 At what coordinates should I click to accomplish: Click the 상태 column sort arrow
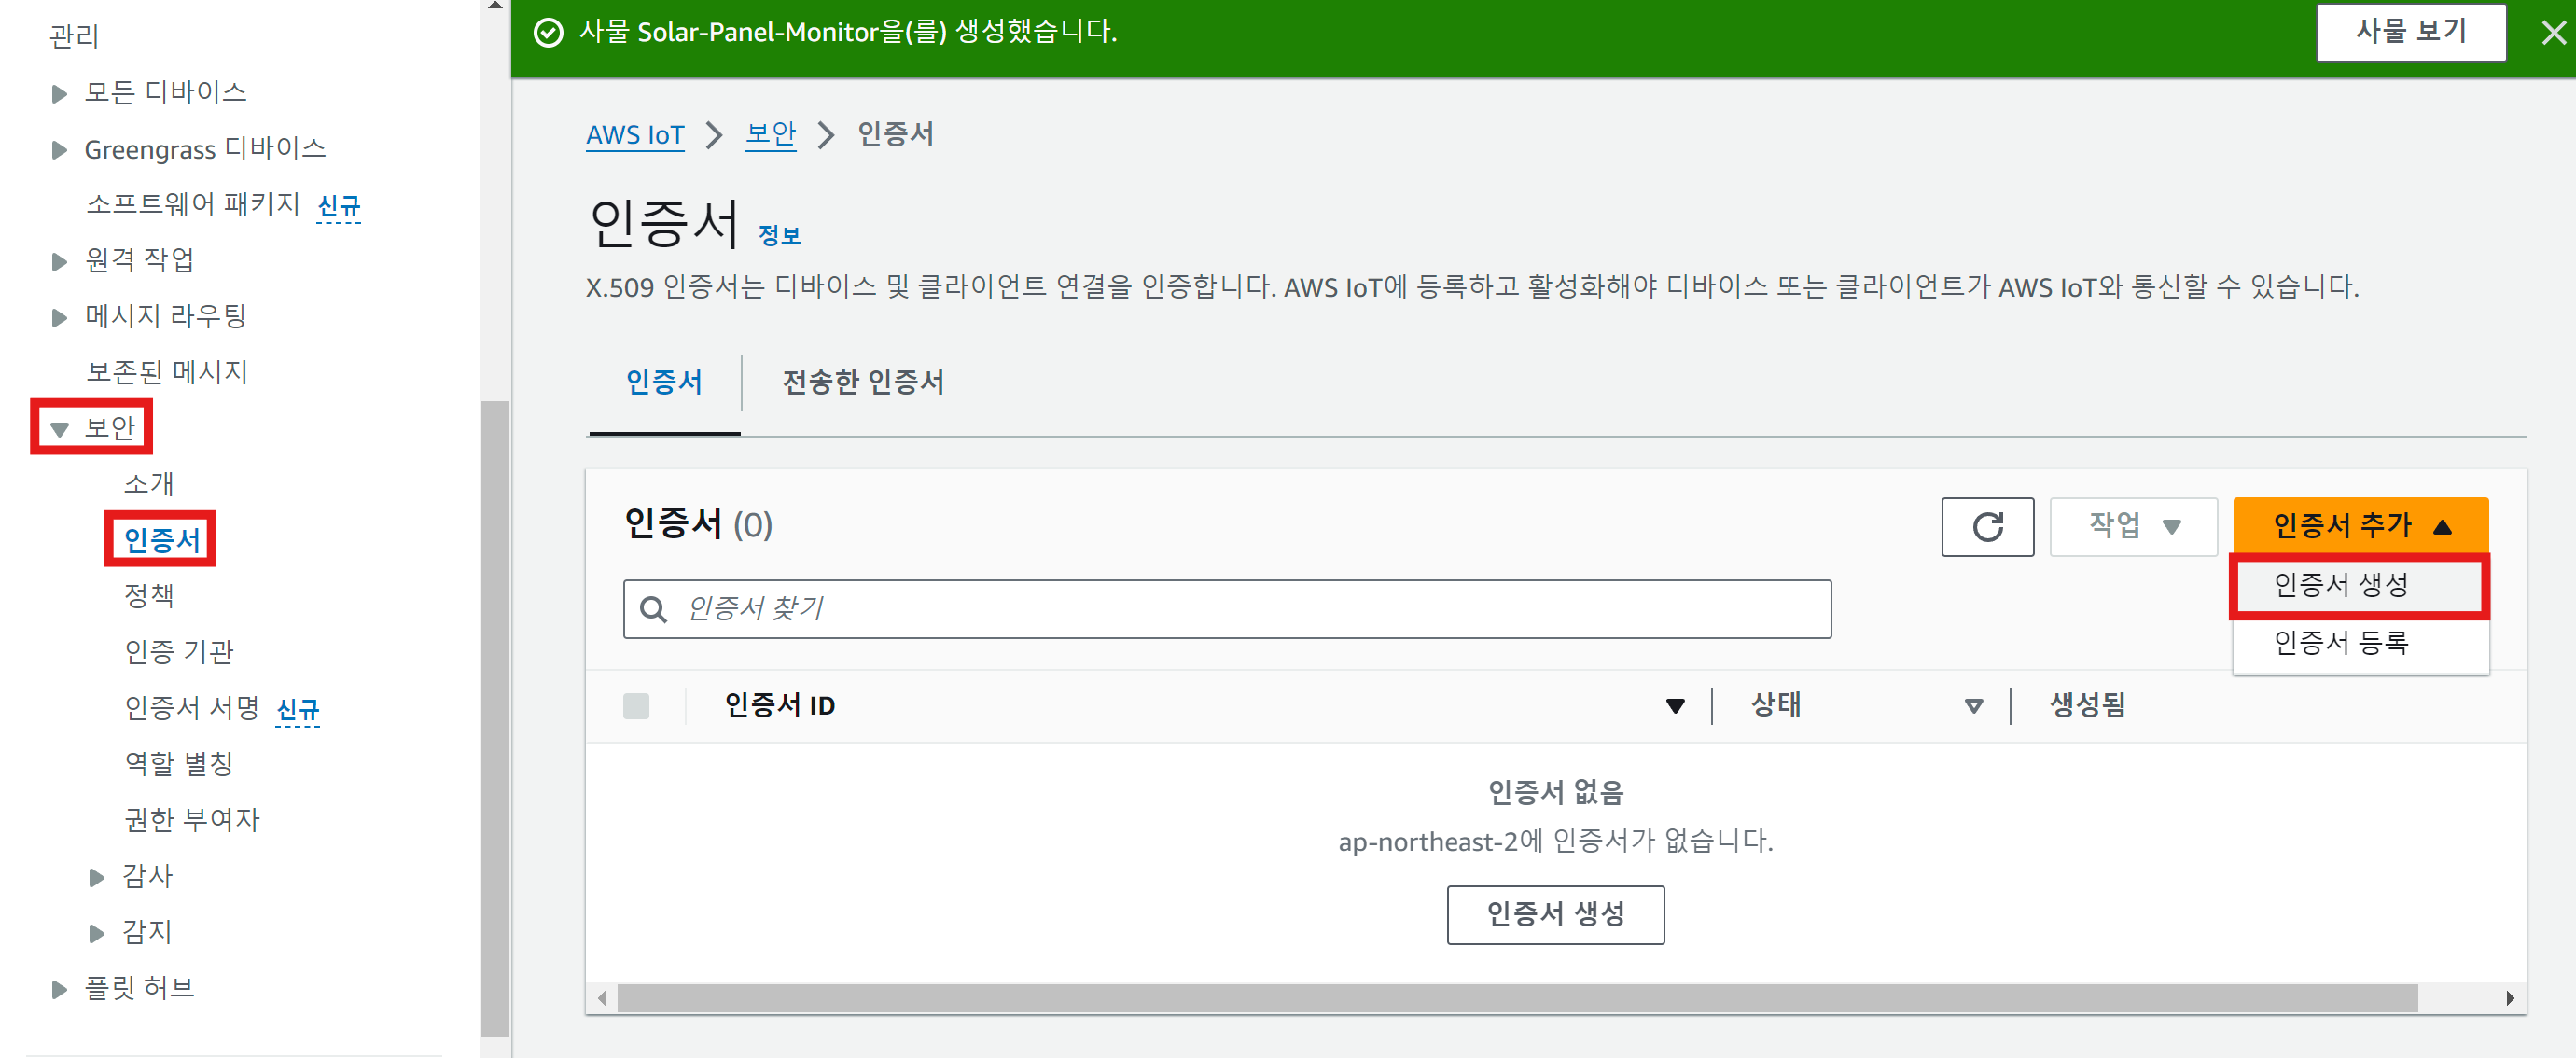[1973, 706]
